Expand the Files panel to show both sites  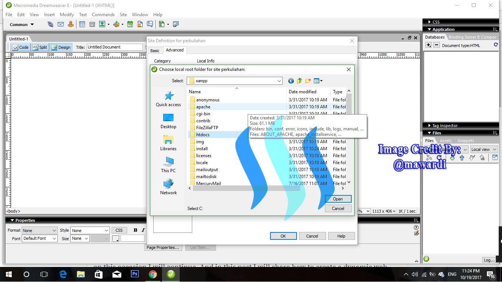tap(495, 158)
